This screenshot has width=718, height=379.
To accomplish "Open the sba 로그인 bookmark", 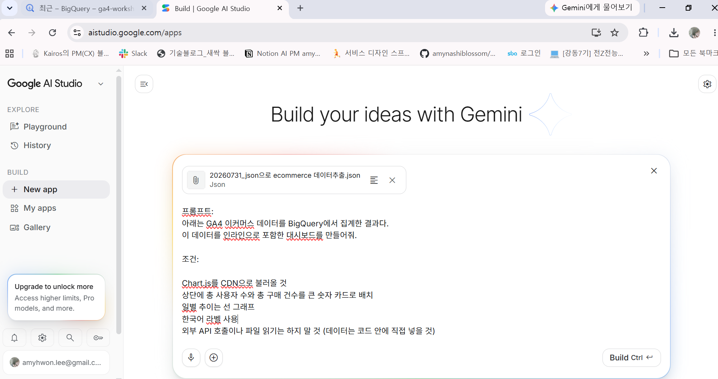I will tap(524, 54).
